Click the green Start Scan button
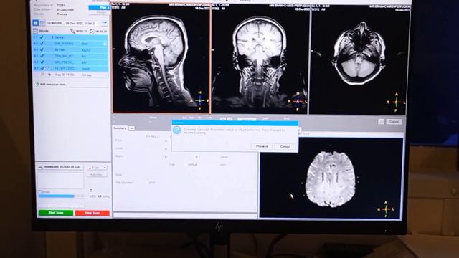Image resolution: width=459 pixels, height=258 pixels. tap(56, 213)
